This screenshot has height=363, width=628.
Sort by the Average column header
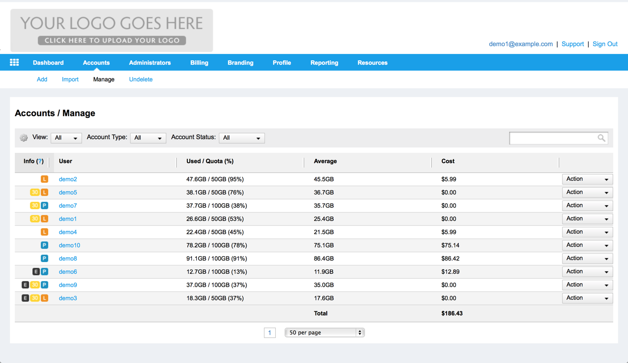(325, 161)
